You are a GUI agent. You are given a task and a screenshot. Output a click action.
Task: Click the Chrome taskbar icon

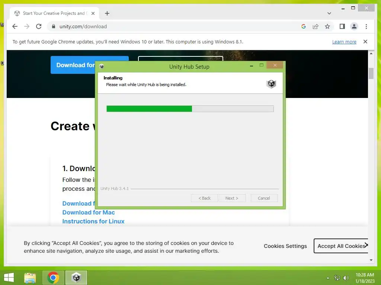coord(53,278)
